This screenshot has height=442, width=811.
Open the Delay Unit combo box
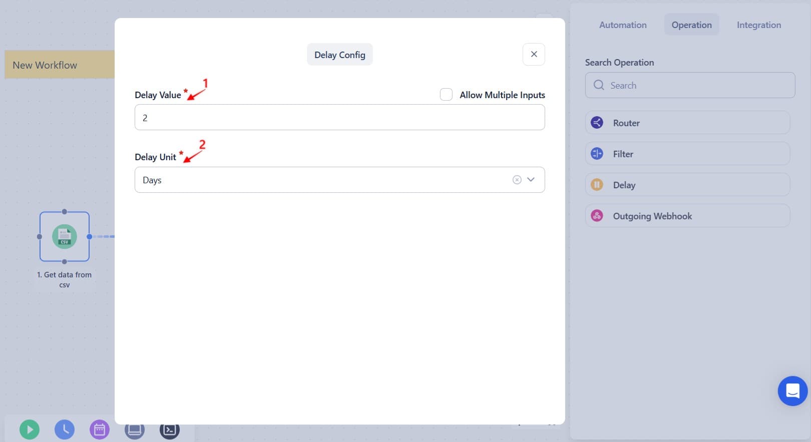320,180
